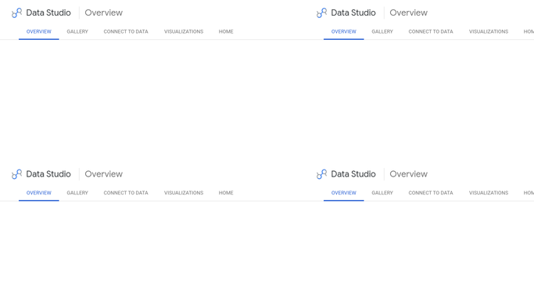
Task: Open CONNECT TO DATA tab in top-right panel
Action: (431, 31)
